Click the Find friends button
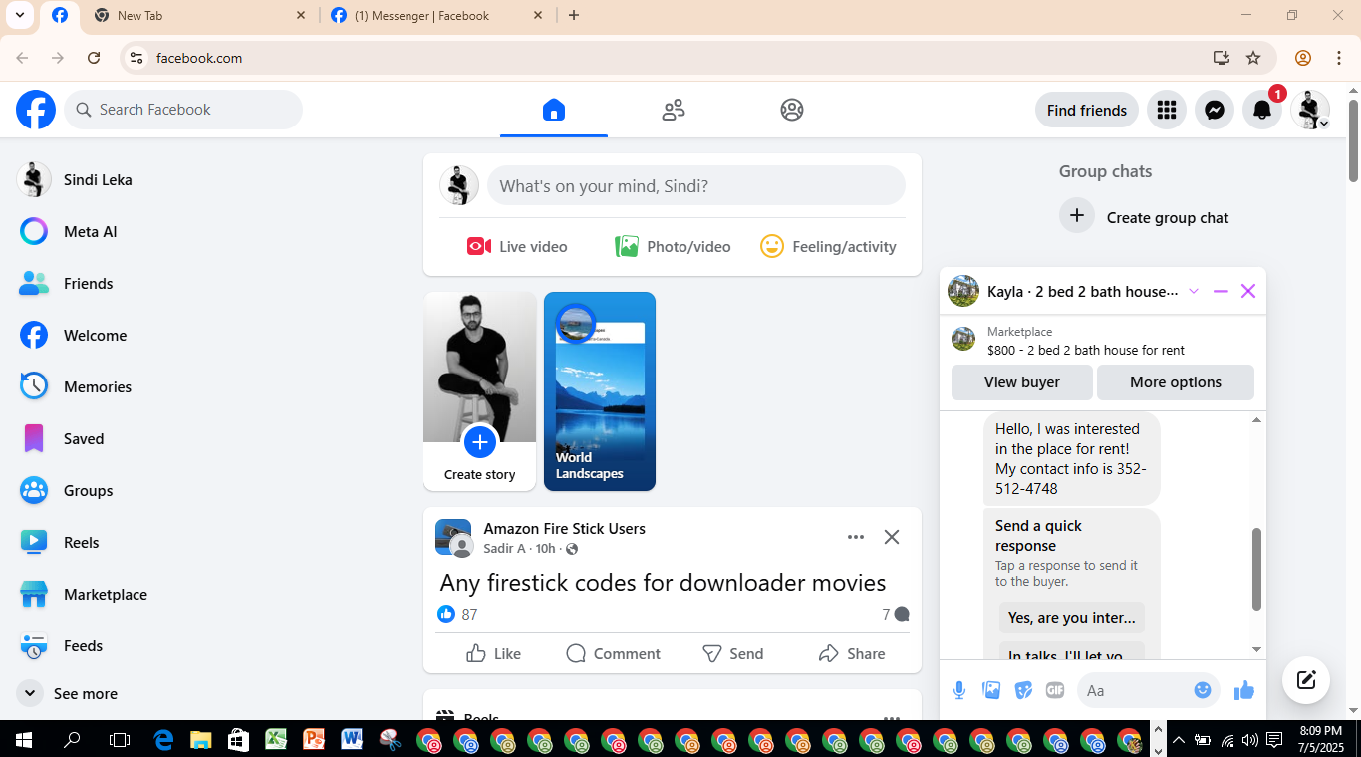 (x=1087, y=110)
